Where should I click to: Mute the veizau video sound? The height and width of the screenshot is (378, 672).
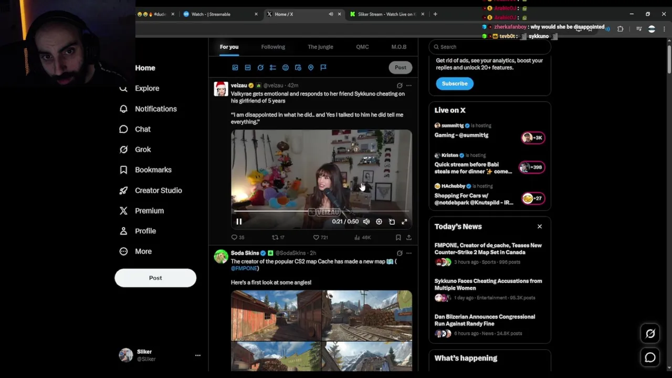(x=366, y=222)
